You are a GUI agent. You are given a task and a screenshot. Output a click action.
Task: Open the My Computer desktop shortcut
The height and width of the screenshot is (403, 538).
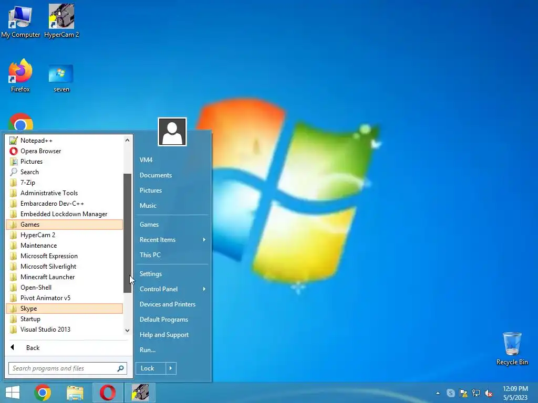tap(20, 21)
